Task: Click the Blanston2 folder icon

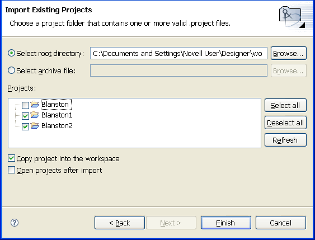Action: point(35,125)
